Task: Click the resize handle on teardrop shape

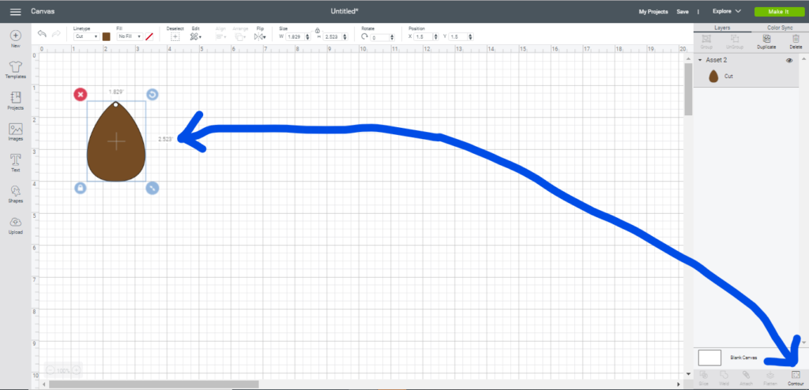Action: [152, 188]
